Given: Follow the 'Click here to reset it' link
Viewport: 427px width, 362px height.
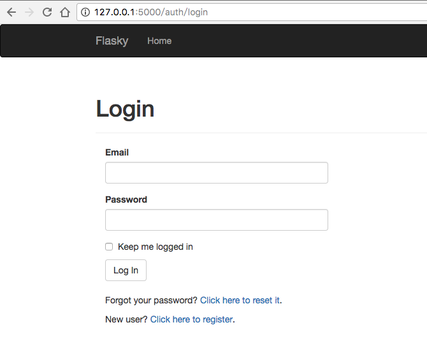Looking at the screenshot, I should (x=240, y=300).
